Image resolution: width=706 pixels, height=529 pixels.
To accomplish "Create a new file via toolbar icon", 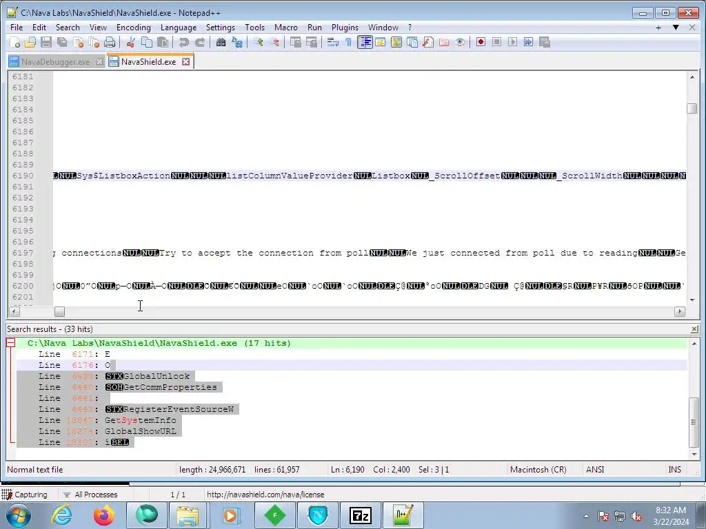I will pyautogui.click(x=14, y=42).
